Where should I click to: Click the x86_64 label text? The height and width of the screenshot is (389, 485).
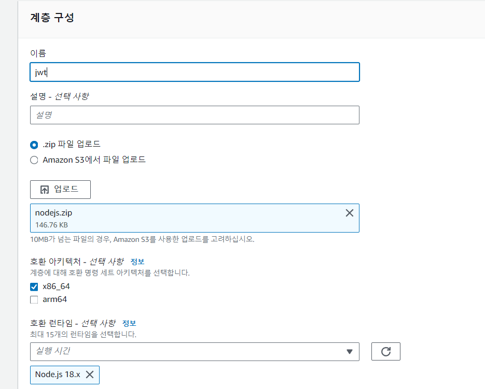[57, 286]
